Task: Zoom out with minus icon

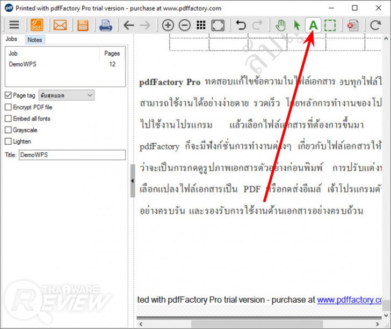Action: tap(185, 25)
